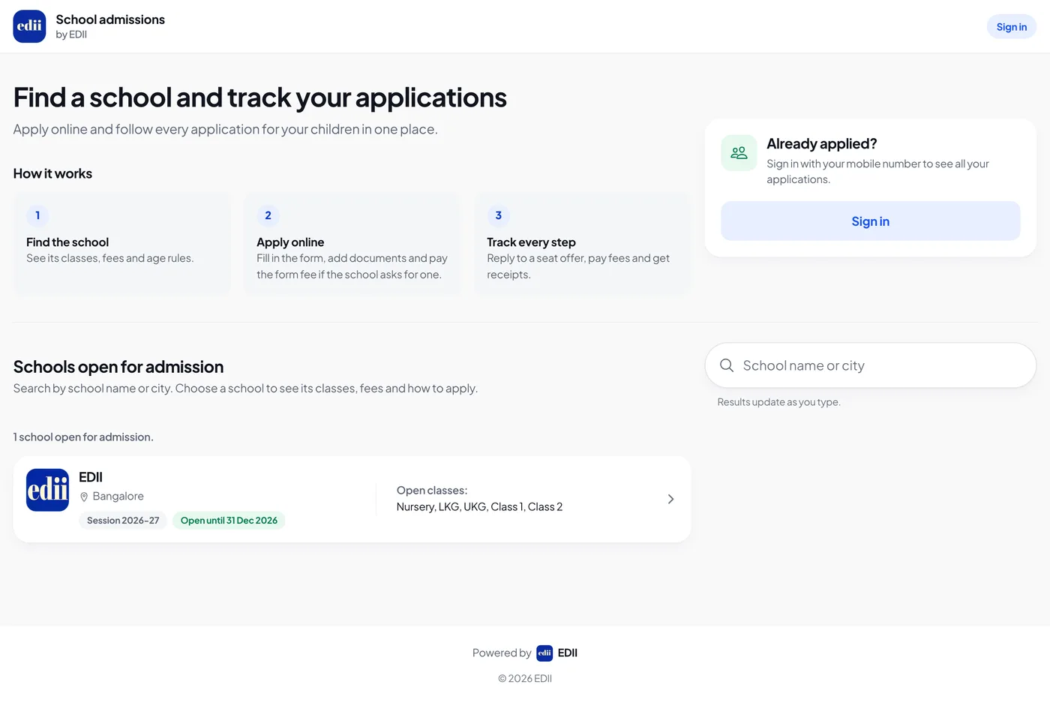Click the Apply online step heading
The height and width of the screenshot is (706, 1050).
[290, 242]
